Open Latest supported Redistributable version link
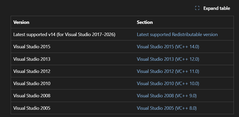Screen dimensions: 239x117 [x=177, y=35]
